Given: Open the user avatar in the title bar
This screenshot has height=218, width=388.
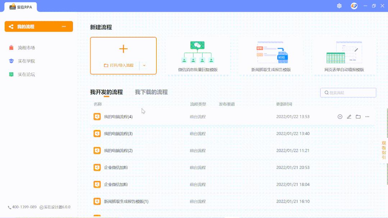Looking at the screenshot, I should click(354, 6).
